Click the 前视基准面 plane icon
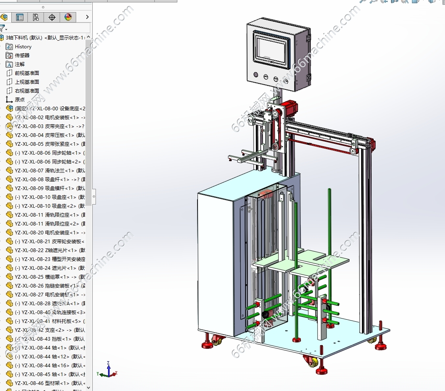 (x=9, y=73)
